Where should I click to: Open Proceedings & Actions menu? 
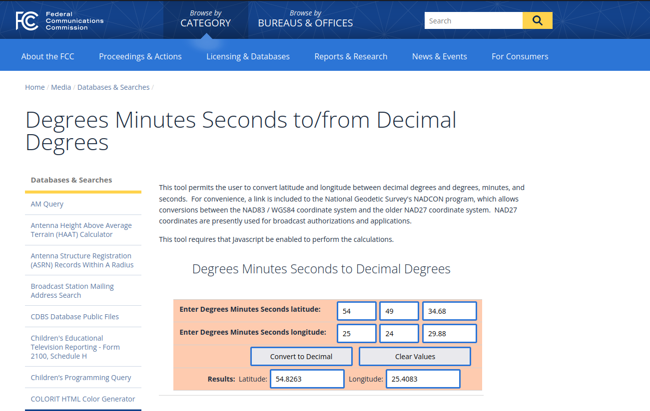pyautogui.click(x=140, y=56)
